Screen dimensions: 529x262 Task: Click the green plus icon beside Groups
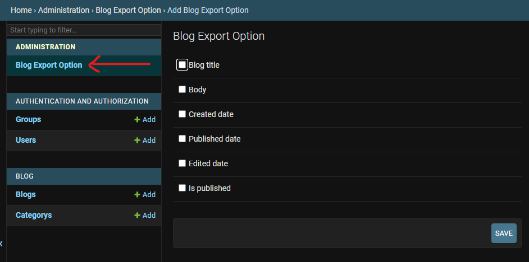coord(137,120)
